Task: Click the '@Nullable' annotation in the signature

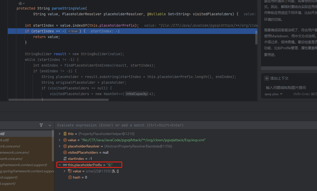Action: [x=157, y=14]
